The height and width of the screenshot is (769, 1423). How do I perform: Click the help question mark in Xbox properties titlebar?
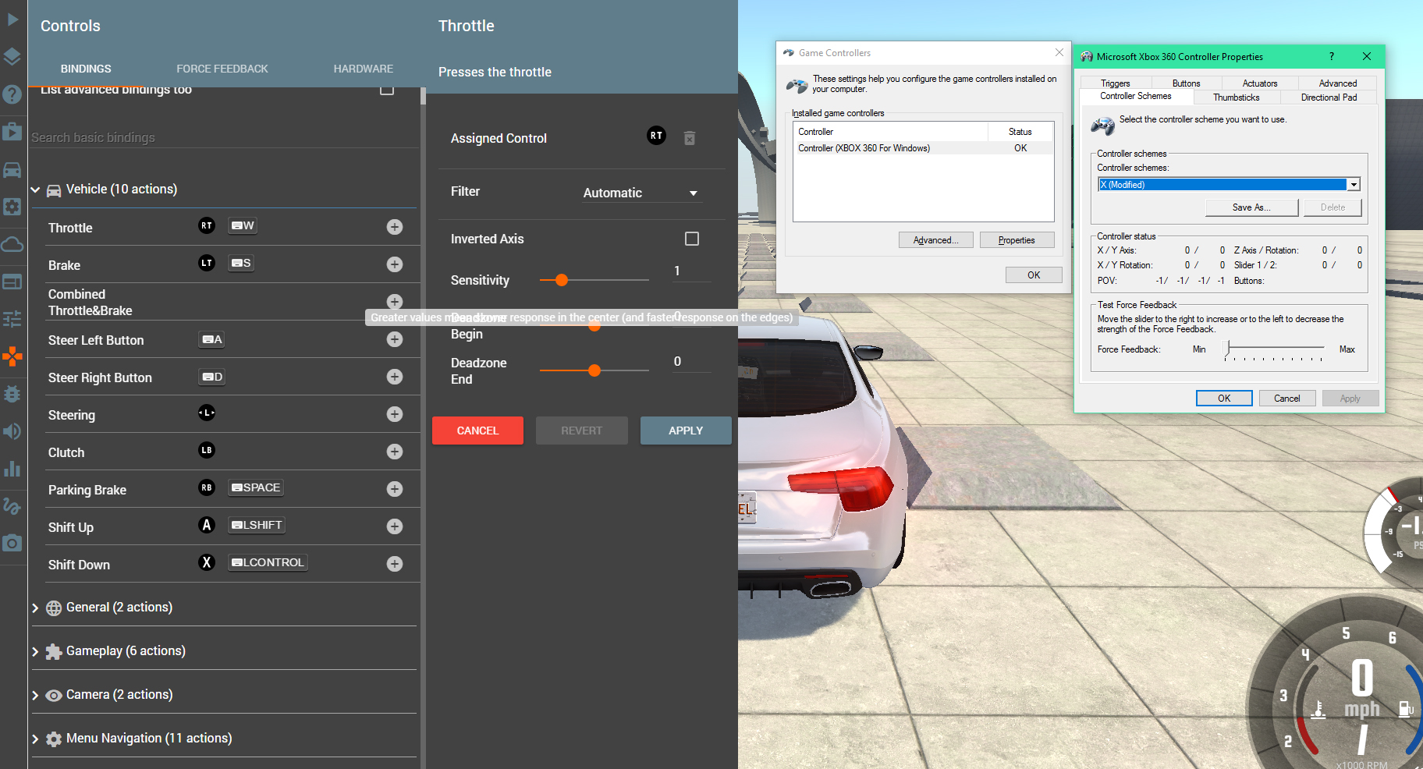click(1332, 56)
